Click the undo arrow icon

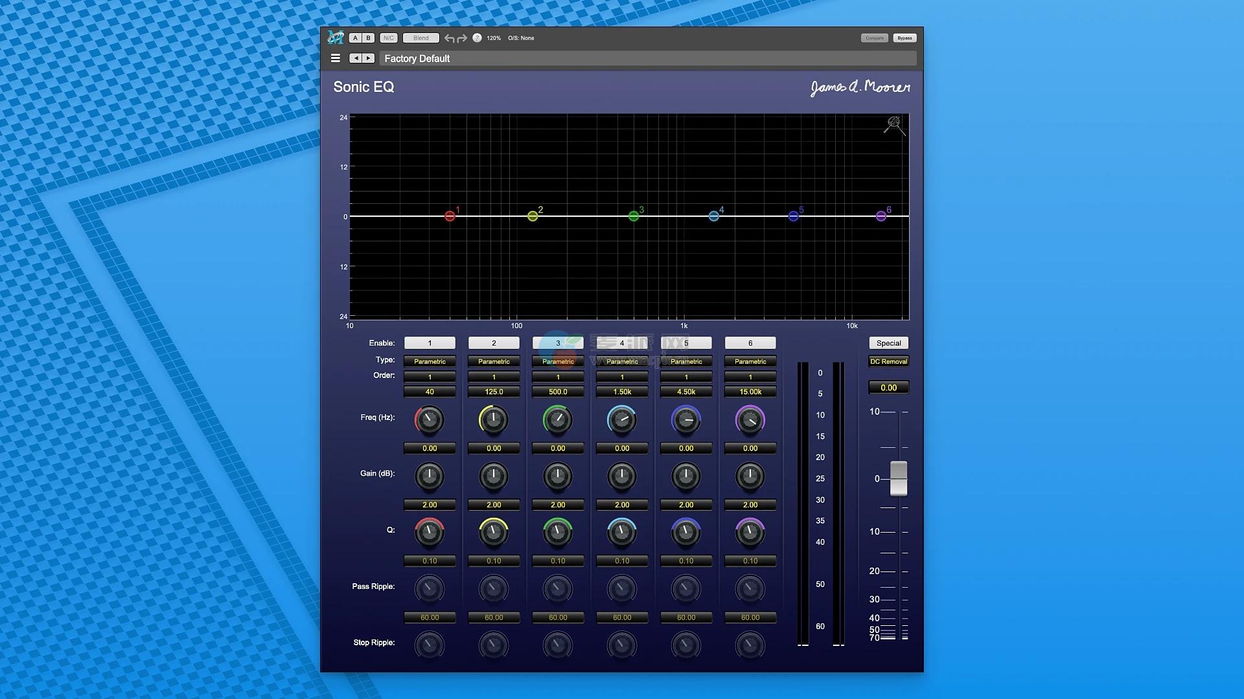click(450, 38)
